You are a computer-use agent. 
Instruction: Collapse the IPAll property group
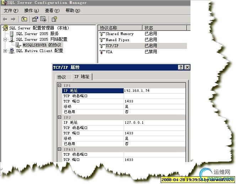tap(60, 149)
